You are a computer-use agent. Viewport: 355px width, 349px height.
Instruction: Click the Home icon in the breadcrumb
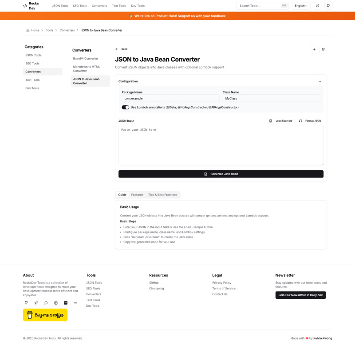click(x=28, y=30)
